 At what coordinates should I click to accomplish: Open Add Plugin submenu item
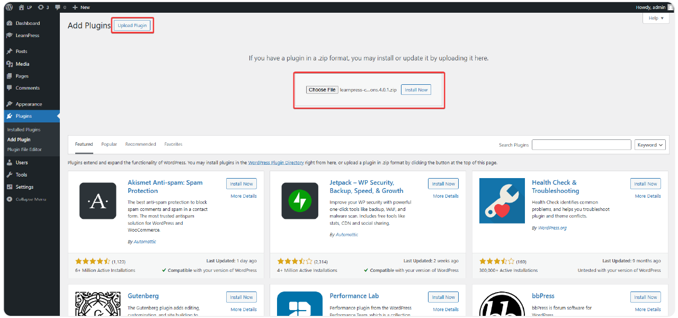pyautogui.click(x=19, y=140)
